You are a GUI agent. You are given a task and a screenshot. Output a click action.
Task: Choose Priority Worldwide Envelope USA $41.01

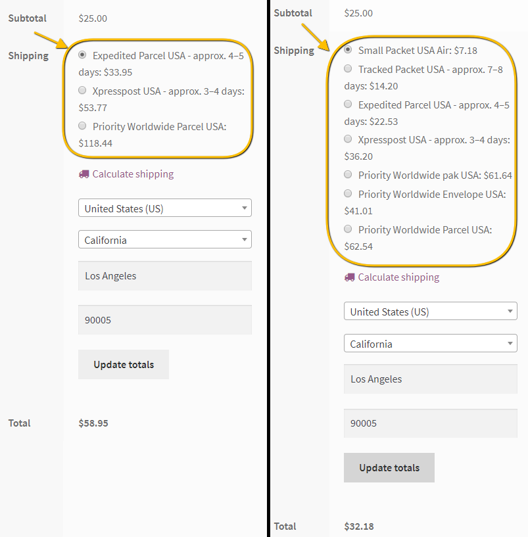pyautogui.click(x=348, y=193)
